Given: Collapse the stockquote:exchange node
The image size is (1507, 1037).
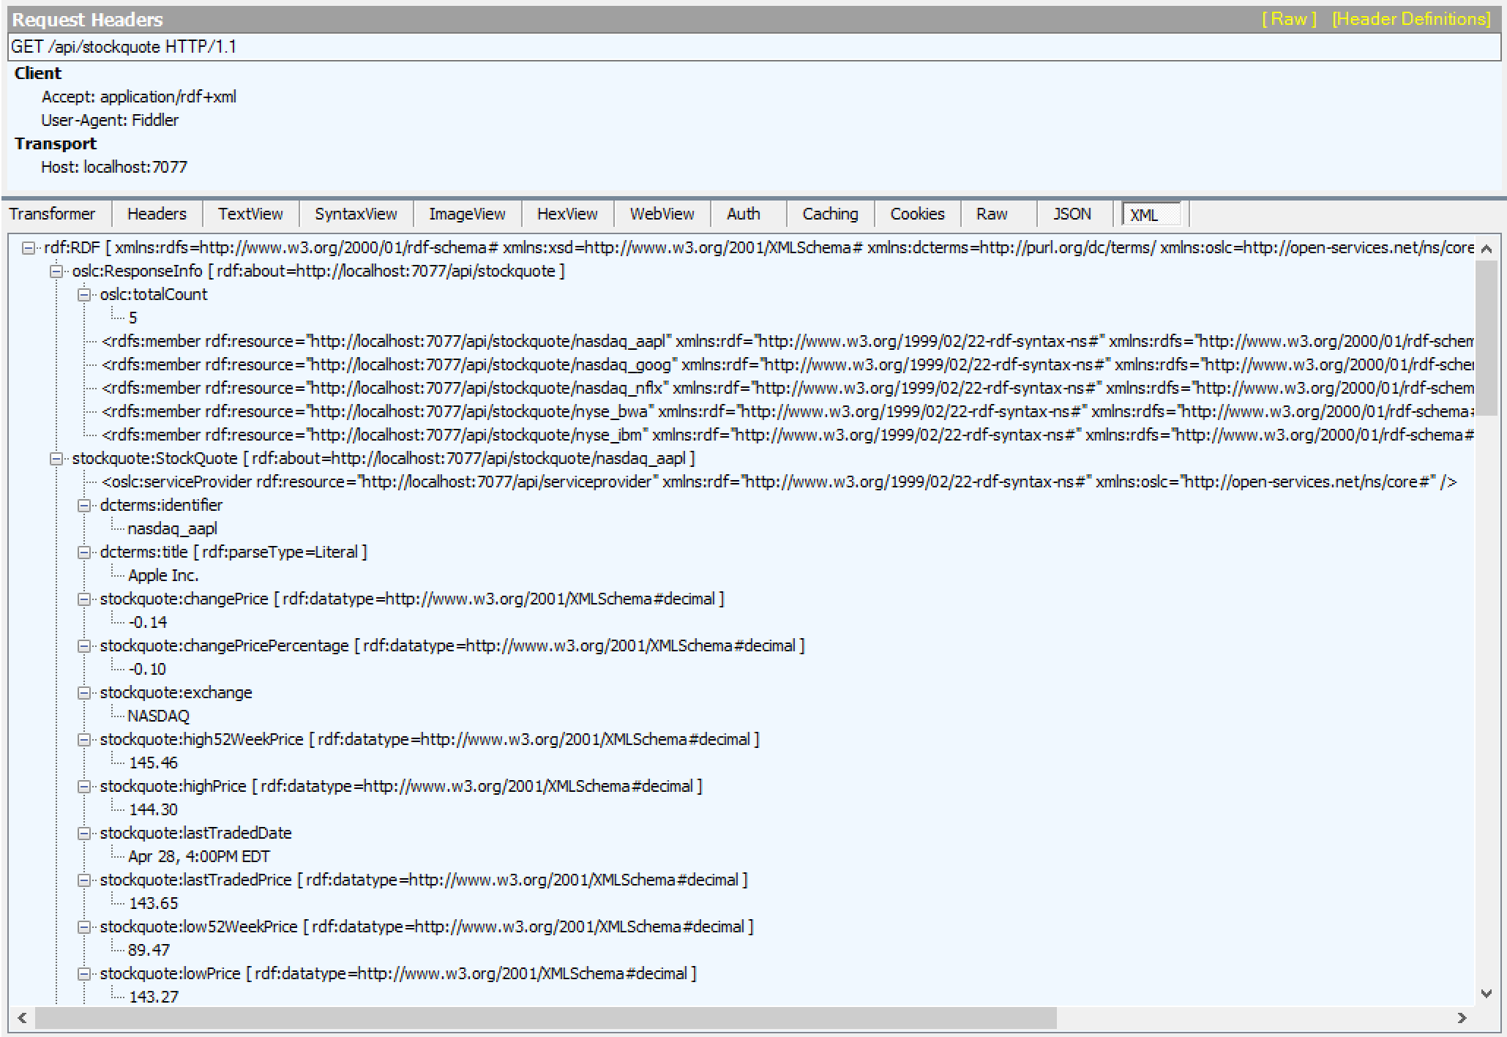Looking at the screenshot, I should click(x=84, y=693).
